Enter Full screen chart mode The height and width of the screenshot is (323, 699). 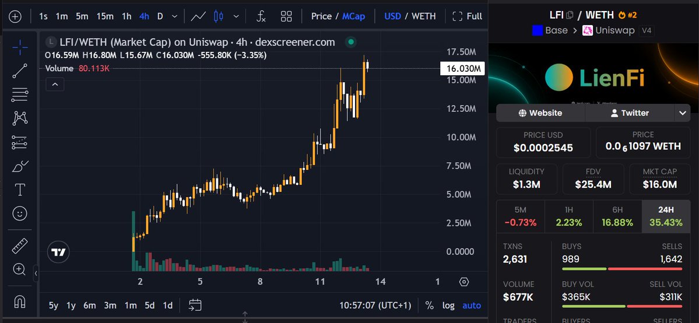[467, 16]
